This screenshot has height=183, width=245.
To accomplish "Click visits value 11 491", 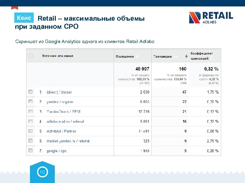I will pos(144,131).
